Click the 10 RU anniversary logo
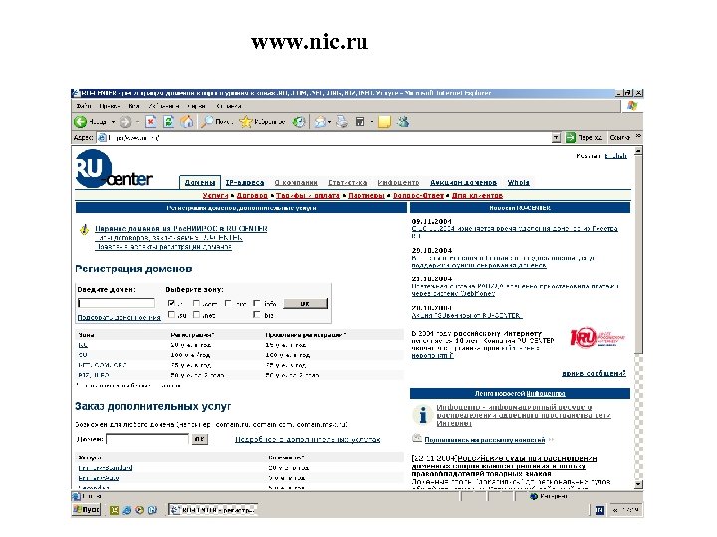 [x=597, y=337]
